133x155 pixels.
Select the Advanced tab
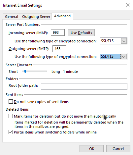[62, 16]
